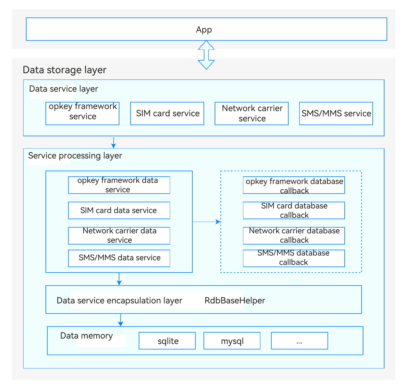Click the mysql box in Data memory
Image resolution: width=405 pixels, height=392 pixels.
coord(232,341)
